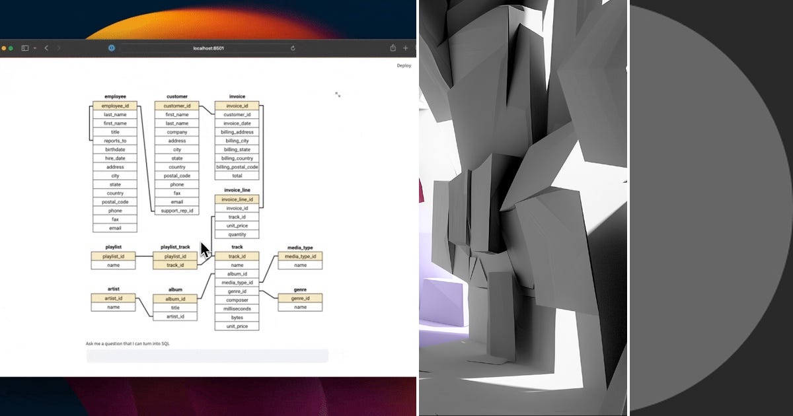The height and width of the screenshot is (416, 793).
Task: Select the genre_id field in the genre table
Action: coord(300,298)
